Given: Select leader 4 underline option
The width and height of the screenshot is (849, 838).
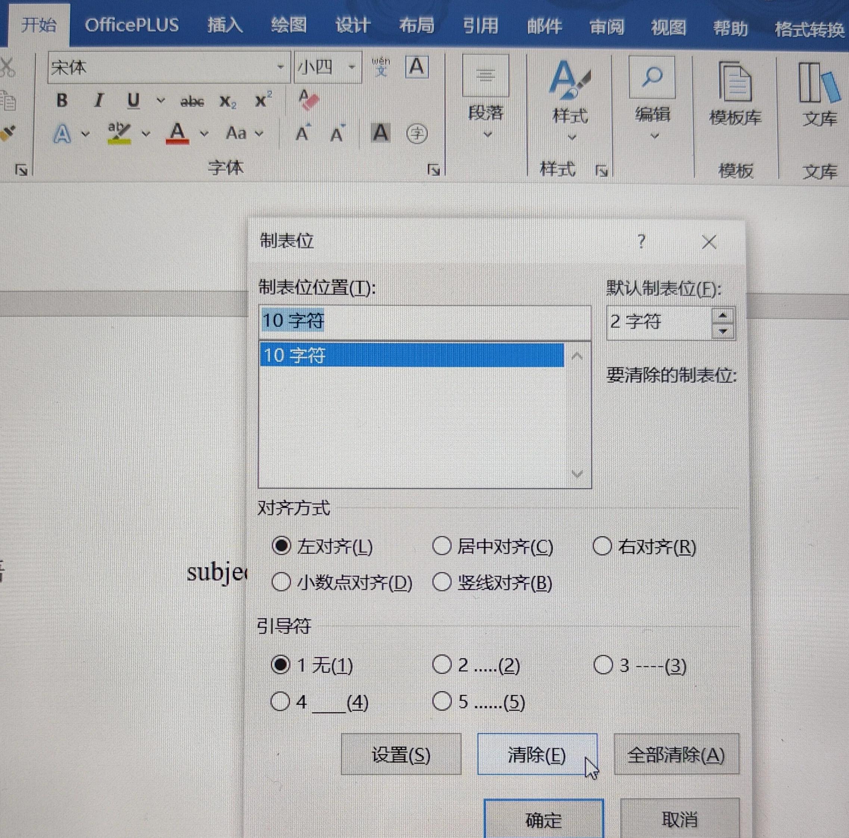Looking at the screenshot, I should pos(320,702).
